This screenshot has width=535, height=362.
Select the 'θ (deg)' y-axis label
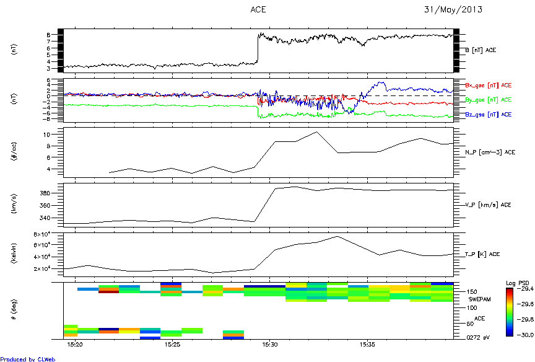(14, 310)
